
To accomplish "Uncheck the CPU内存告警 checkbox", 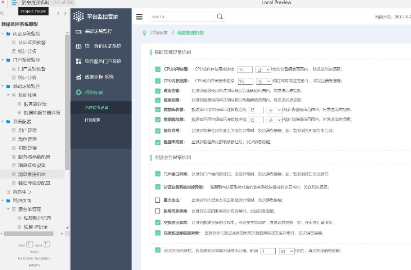I will pyautogui.click(x=158, y=69).
